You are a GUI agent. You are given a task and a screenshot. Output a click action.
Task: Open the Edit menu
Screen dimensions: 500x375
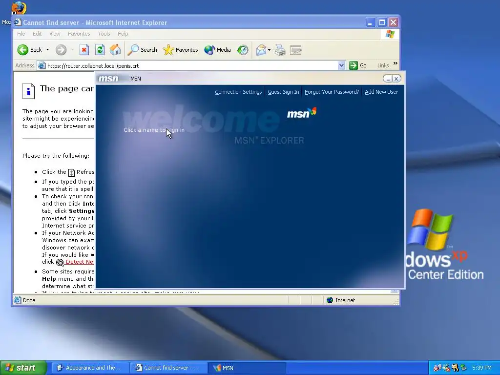pyautogui.click(x=37, y=34)
